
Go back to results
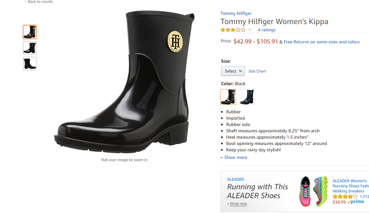[x=39, y=2]
